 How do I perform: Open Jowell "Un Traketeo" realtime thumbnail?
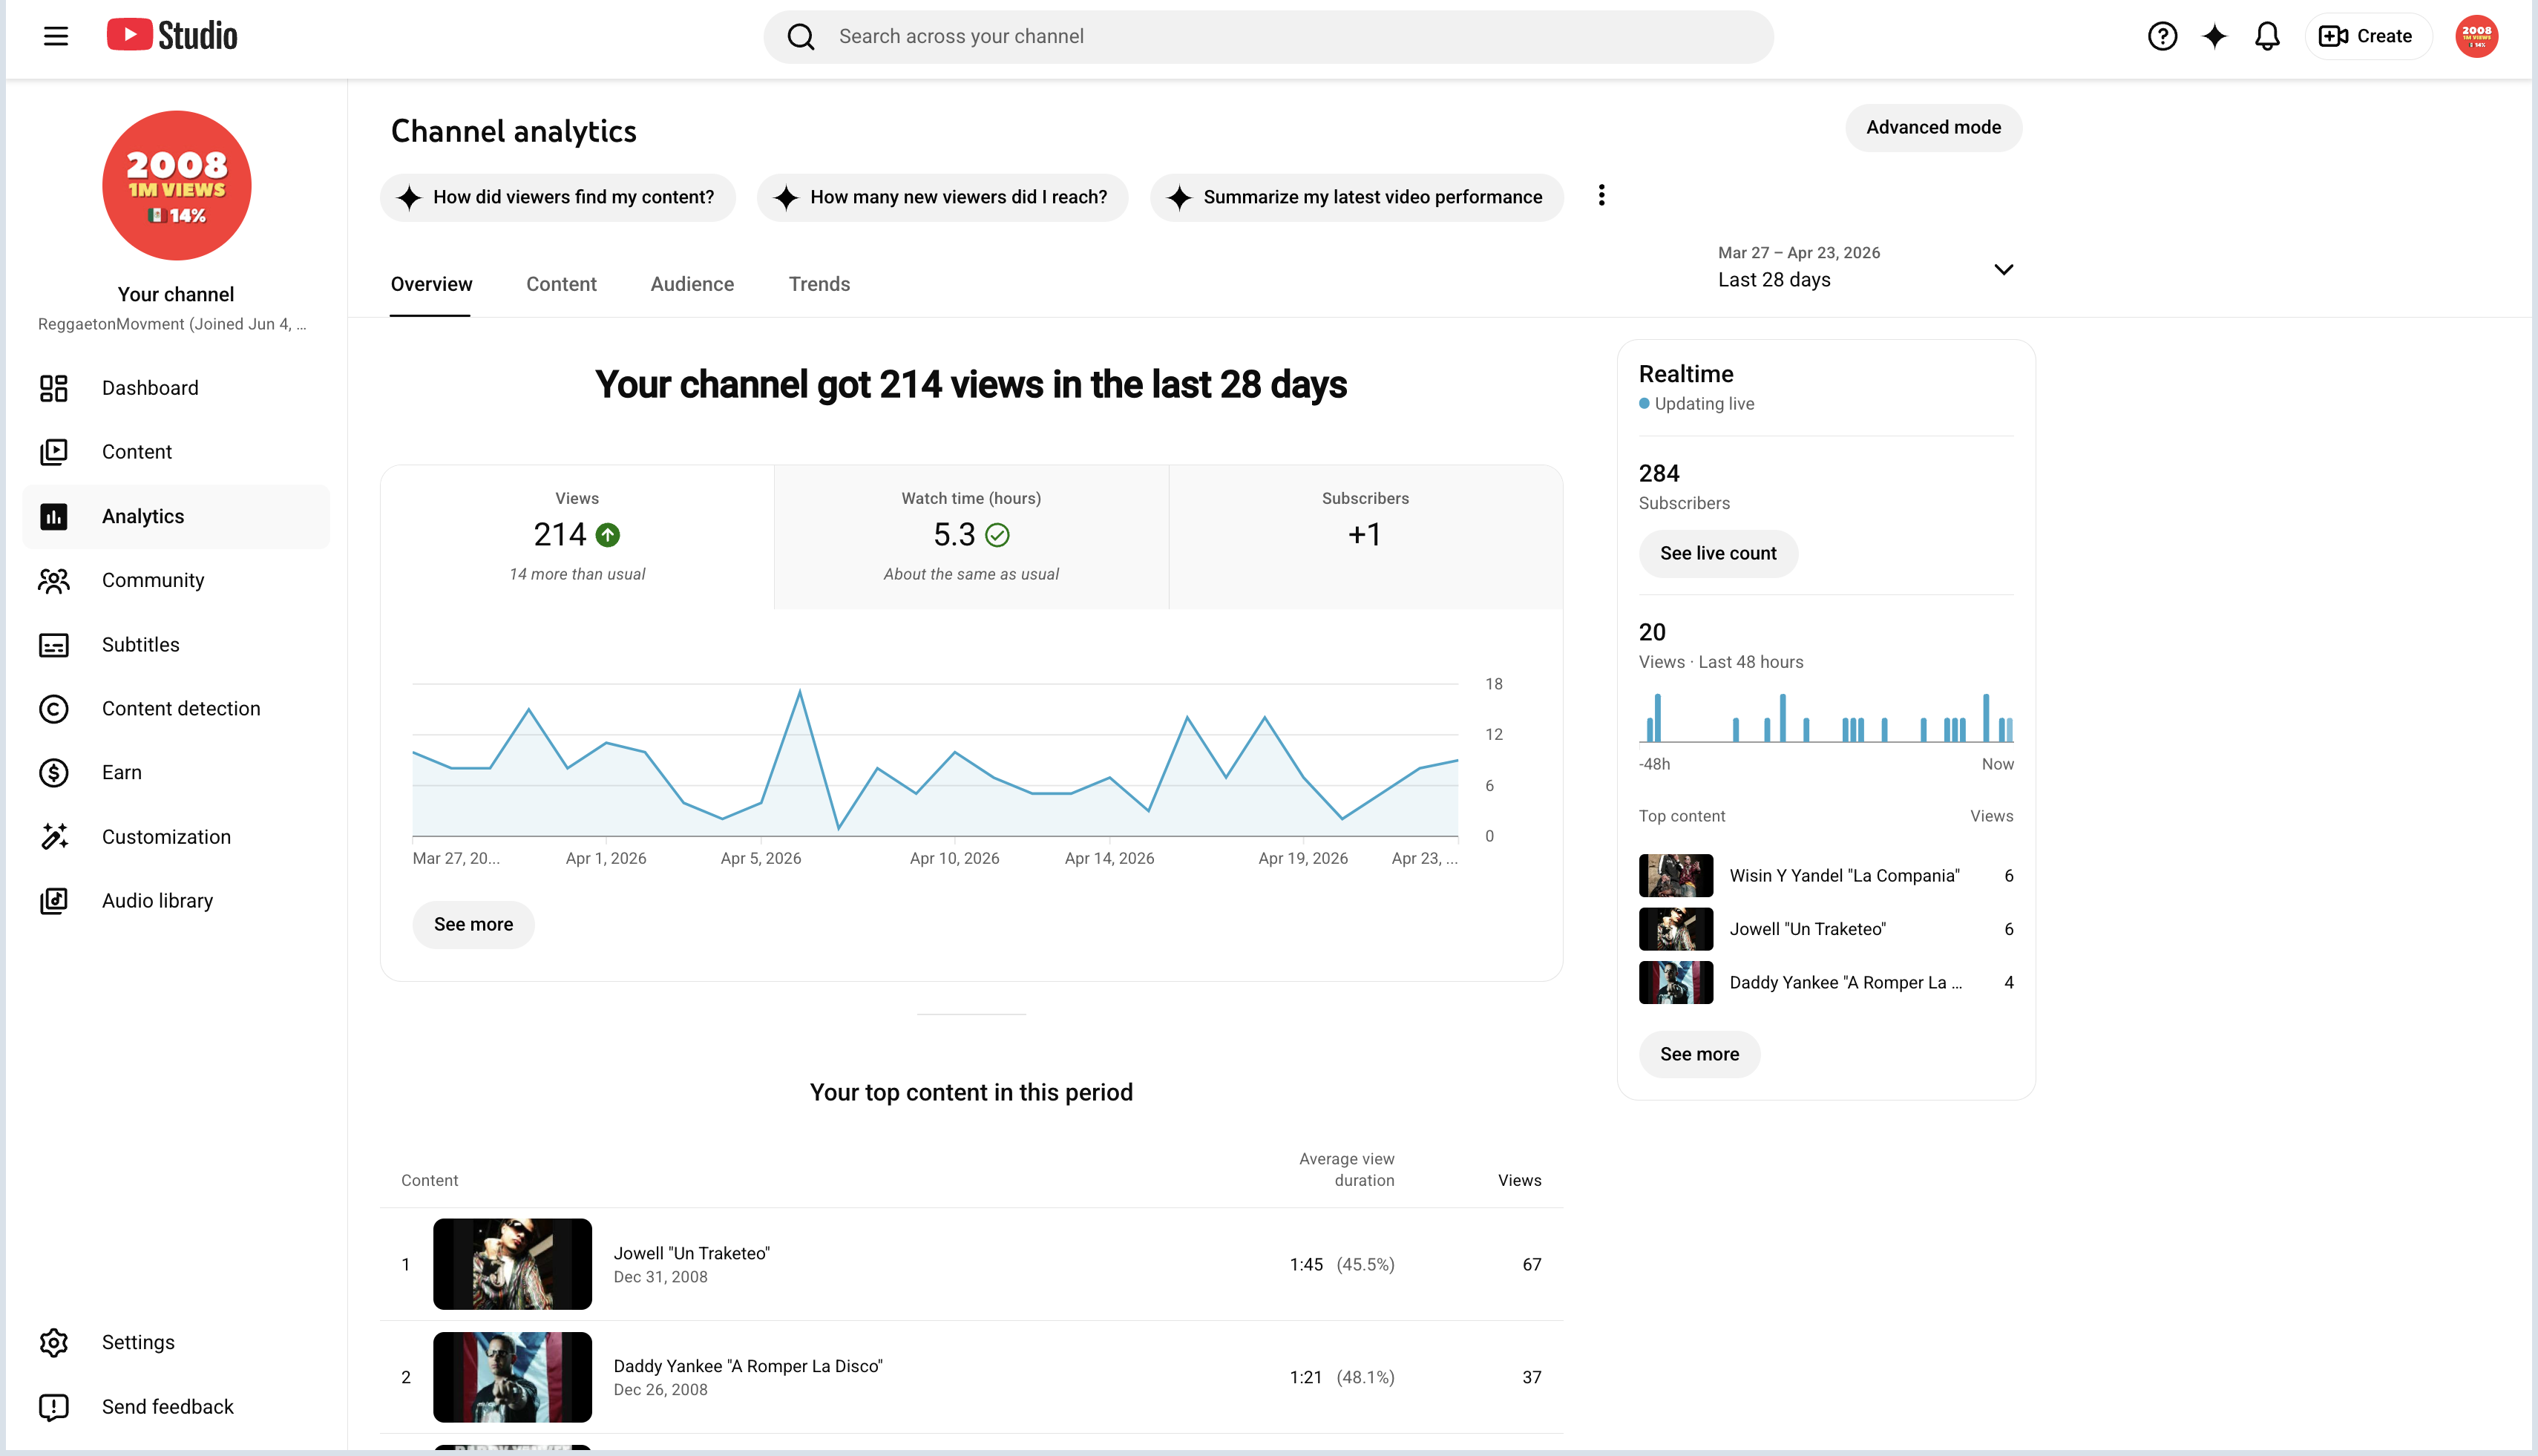[x=1675, y=929]
